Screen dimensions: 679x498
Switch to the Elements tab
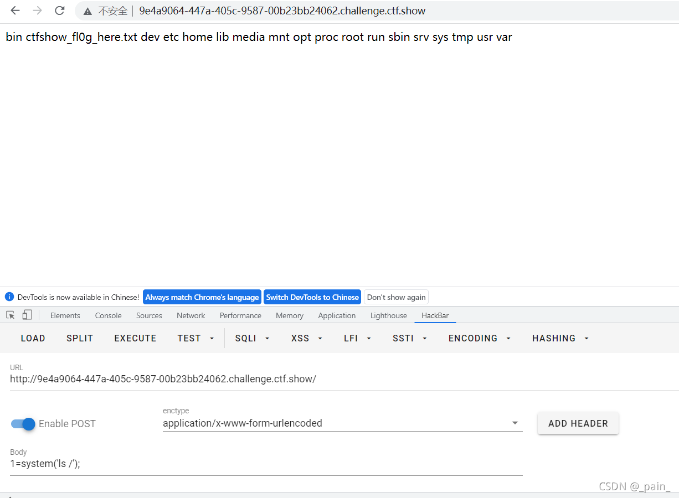[x=65, y=315]
